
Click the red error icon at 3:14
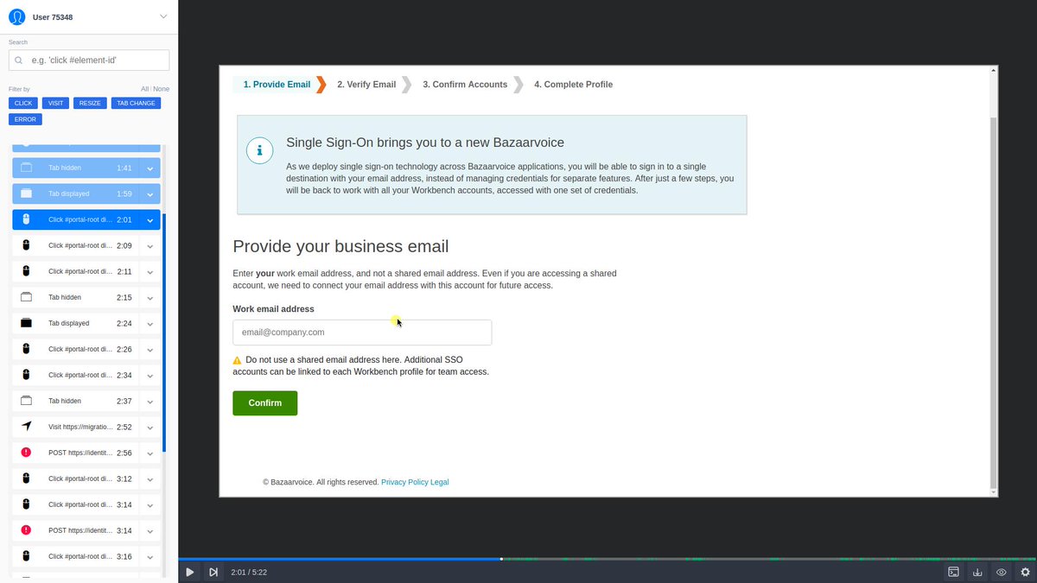[x=26, y=530]
